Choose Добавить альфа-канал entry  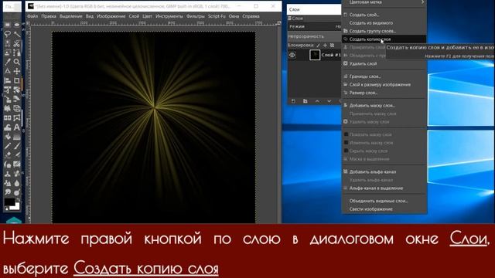tap(384, 171)
